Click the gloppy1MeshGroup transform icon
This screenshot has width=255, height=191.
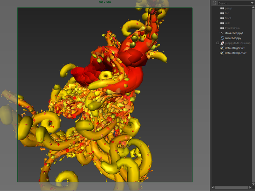pyautogui.click(x=222, y=43)
